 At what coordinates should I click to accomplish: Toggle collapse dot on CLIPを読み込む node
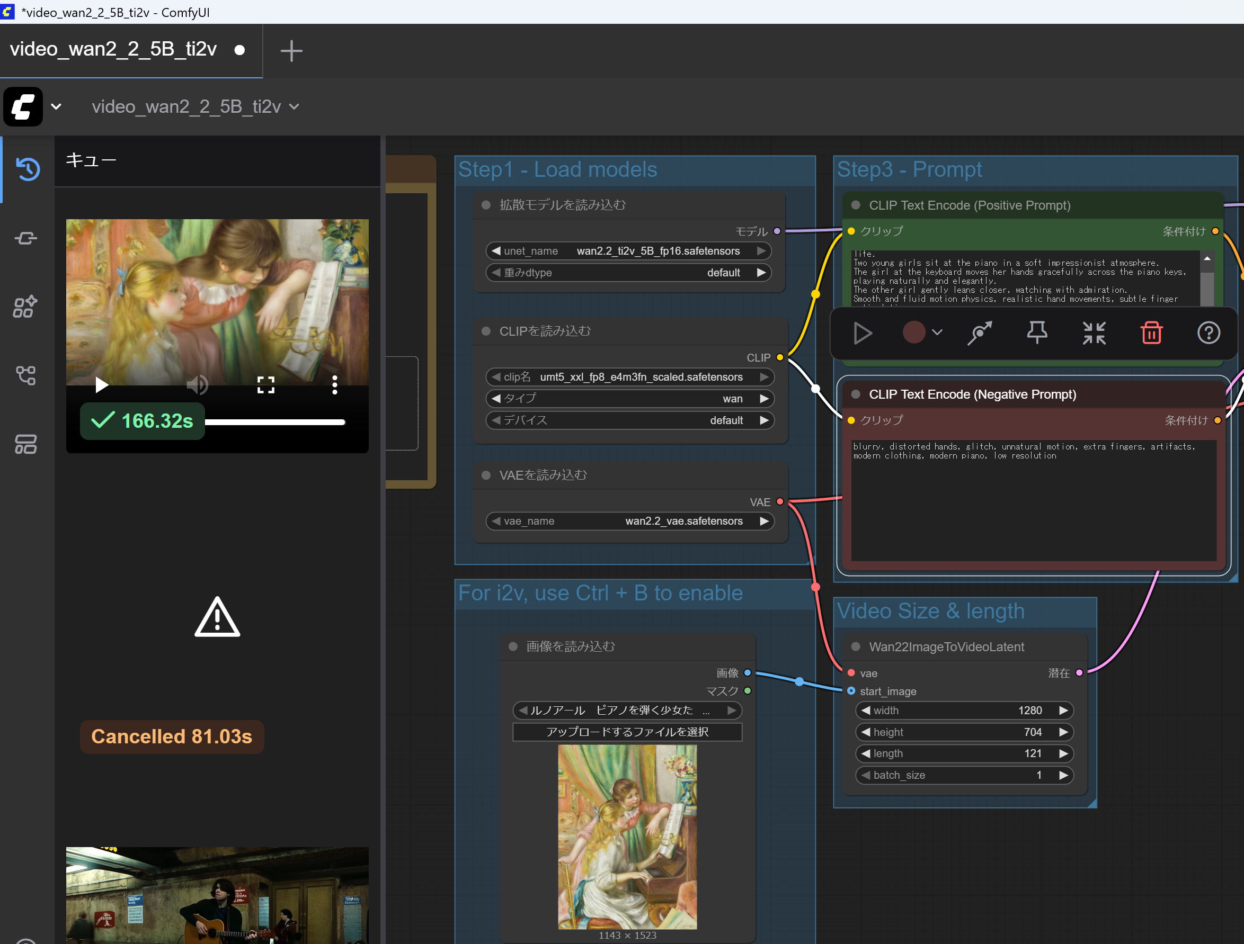pyautogui.click(x=486, y=331)
